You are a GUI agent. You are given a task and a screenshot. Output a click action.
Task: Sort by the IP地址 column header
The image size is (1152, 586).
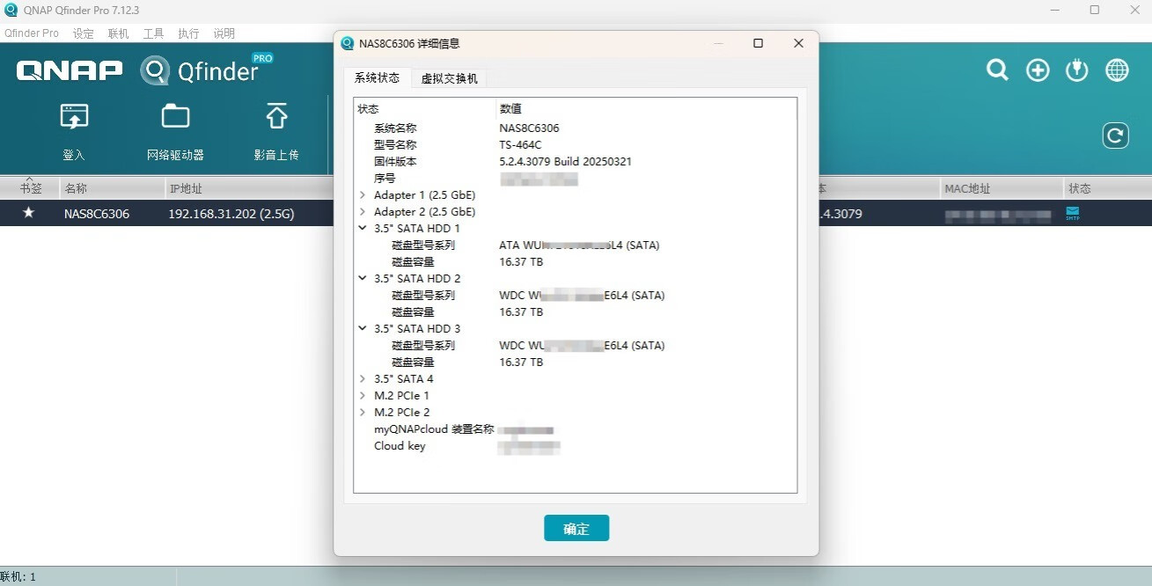pyautogui.click(x=248, y=188)
